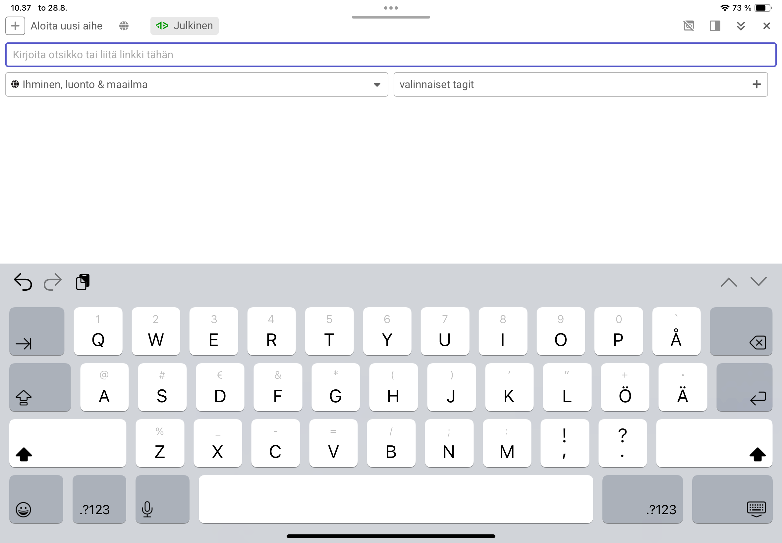Image resolution: width=782 pixels, height=543 pixels.
Task: Toggle the preview visibility icon
Action: (688, 26)
